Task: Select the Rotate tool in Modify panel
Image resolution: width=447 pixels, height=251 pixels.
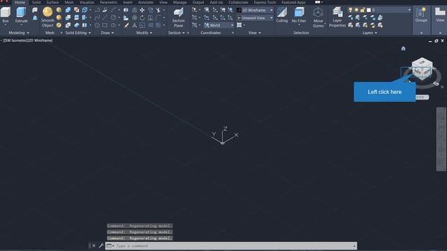Action: [x=142, y=17]
